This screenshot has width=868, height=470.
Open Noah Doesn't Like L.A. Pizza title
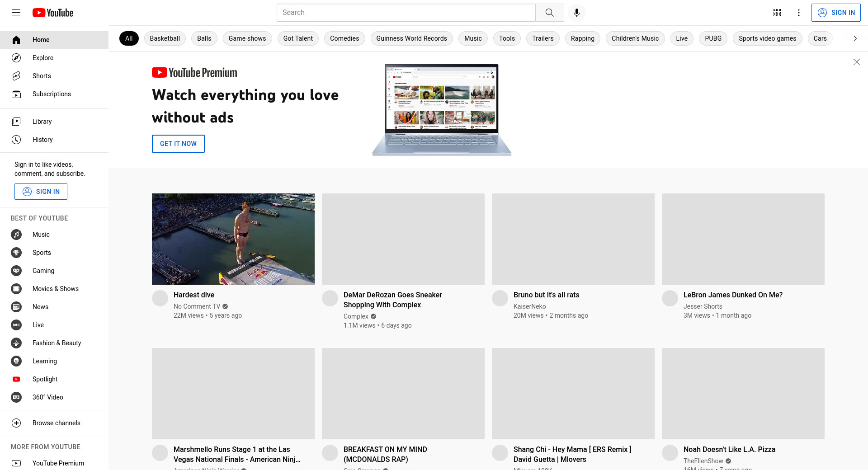click(x=729, y=449)
